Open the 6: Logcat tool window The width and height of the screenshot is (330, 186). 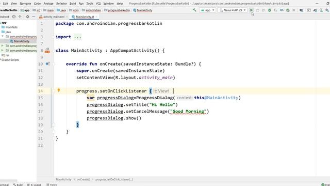(35, 184)
